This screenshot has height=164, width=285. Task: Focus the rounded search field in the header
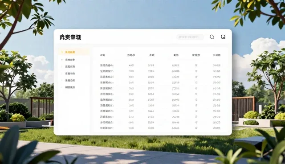point(190,37)
